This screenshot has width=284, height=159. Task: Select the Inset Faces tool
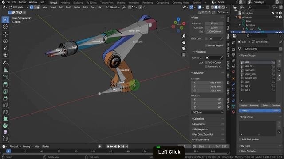pyautogui.click(x=5, y=91)
